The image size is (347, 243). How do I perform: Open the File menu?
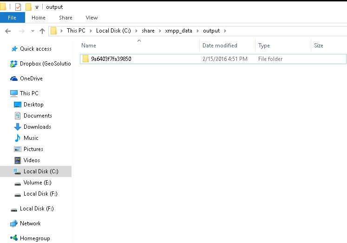coord(12,18)
